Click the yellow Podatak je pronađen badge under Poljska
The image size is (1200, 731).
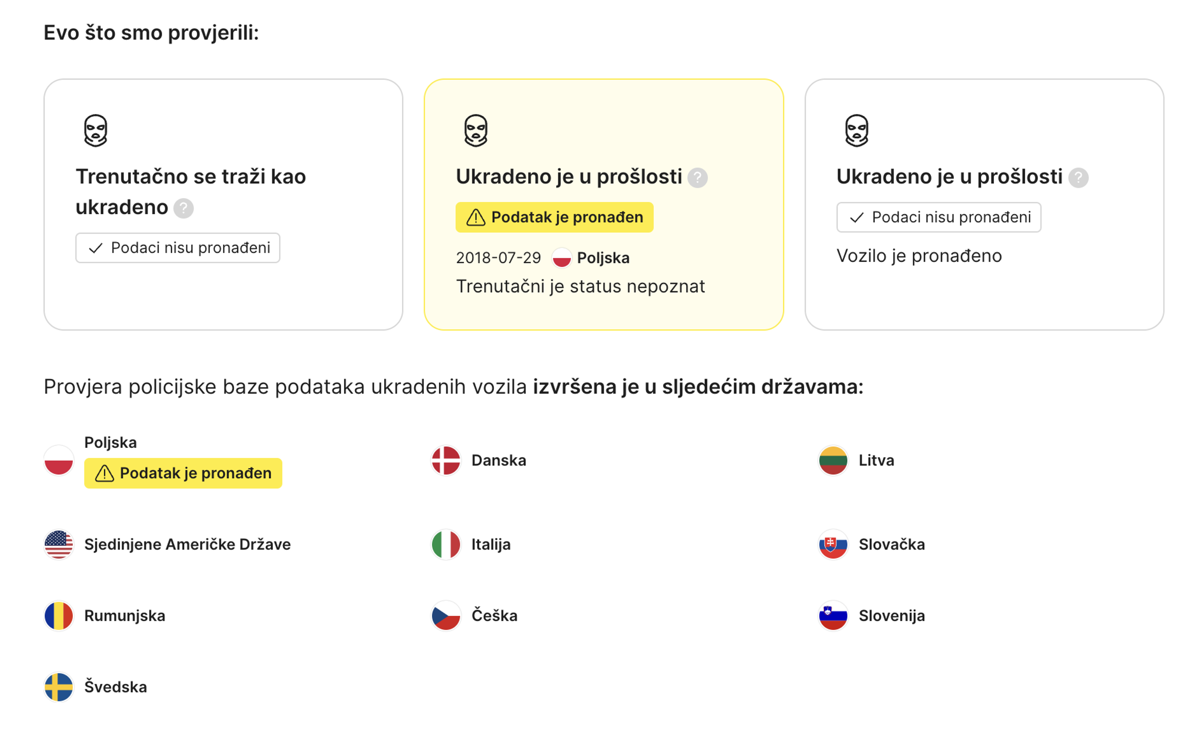tap(182, 473)
